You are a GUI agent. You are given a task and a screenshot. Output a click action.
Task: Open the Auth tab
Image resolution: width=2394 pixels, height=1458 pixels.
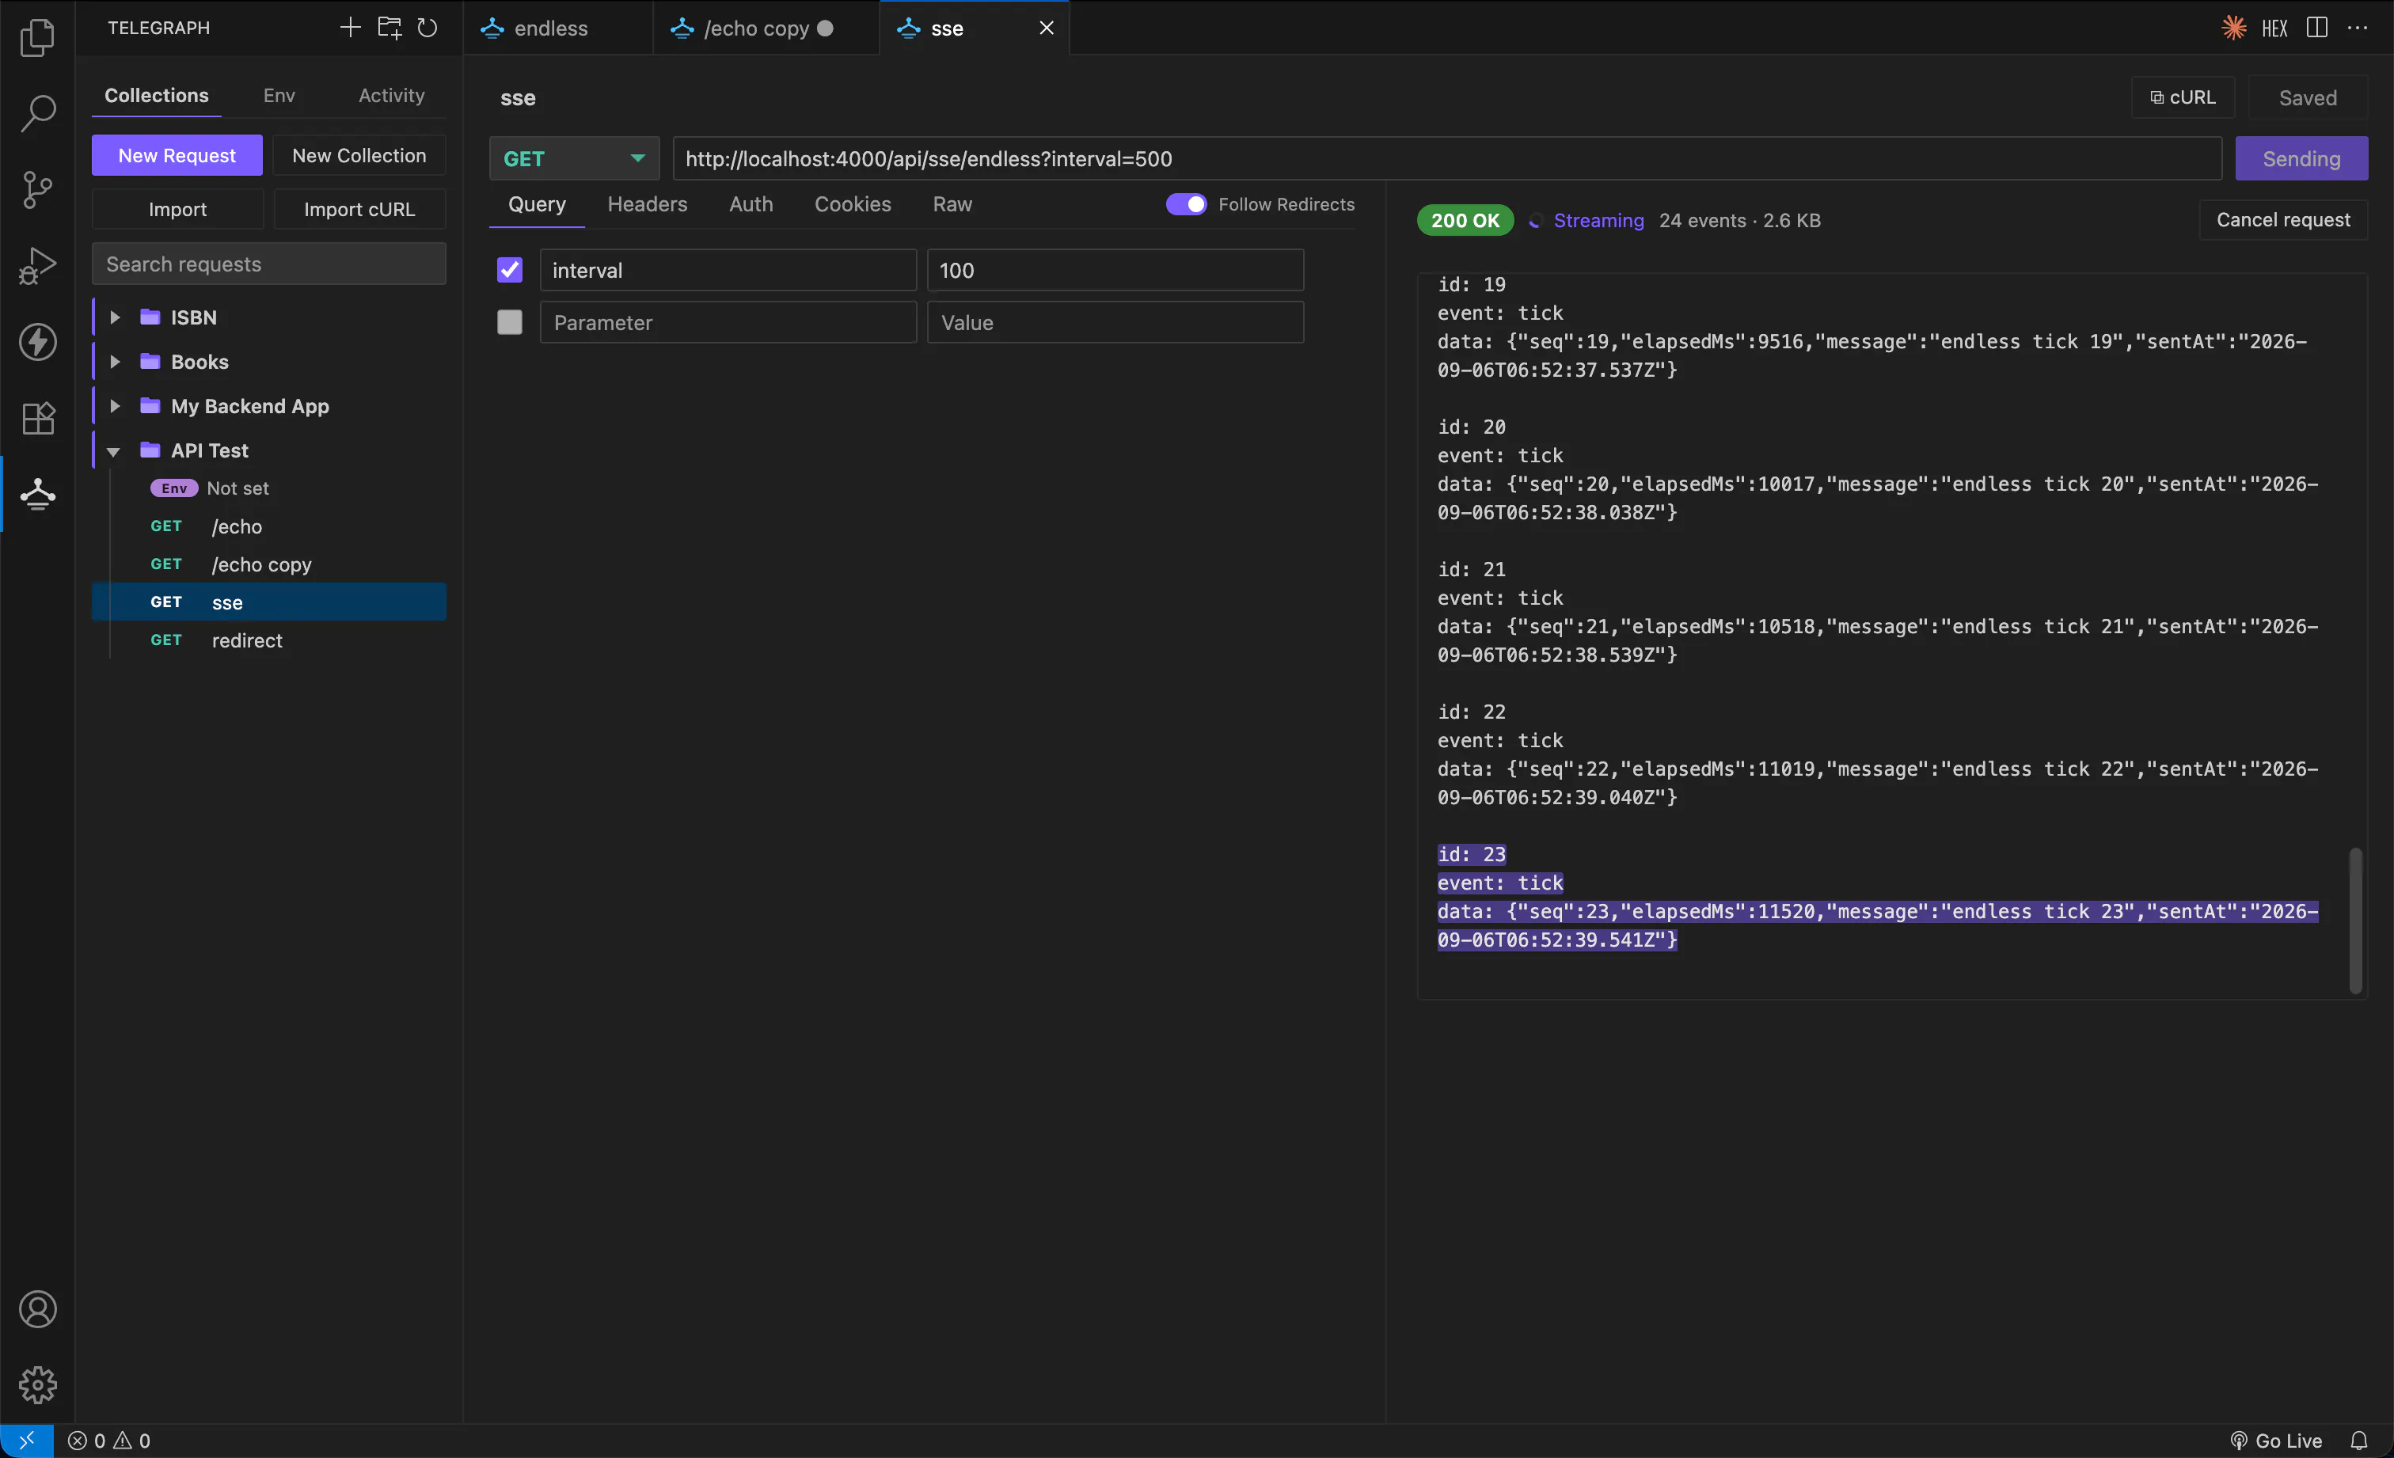[751, 204]
